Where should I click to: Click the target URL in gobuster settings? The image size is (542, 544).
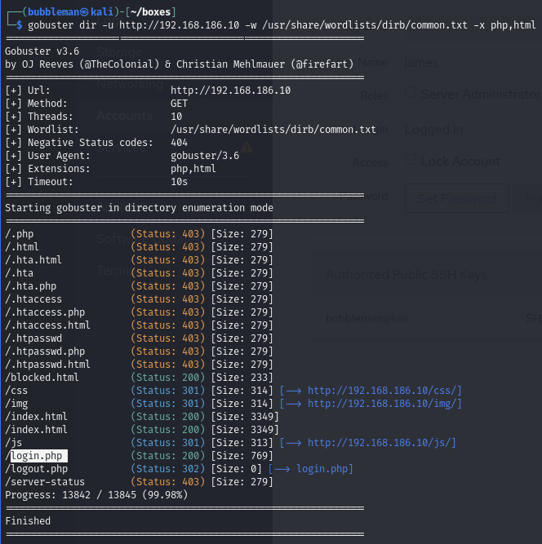[x=230, y=91]
